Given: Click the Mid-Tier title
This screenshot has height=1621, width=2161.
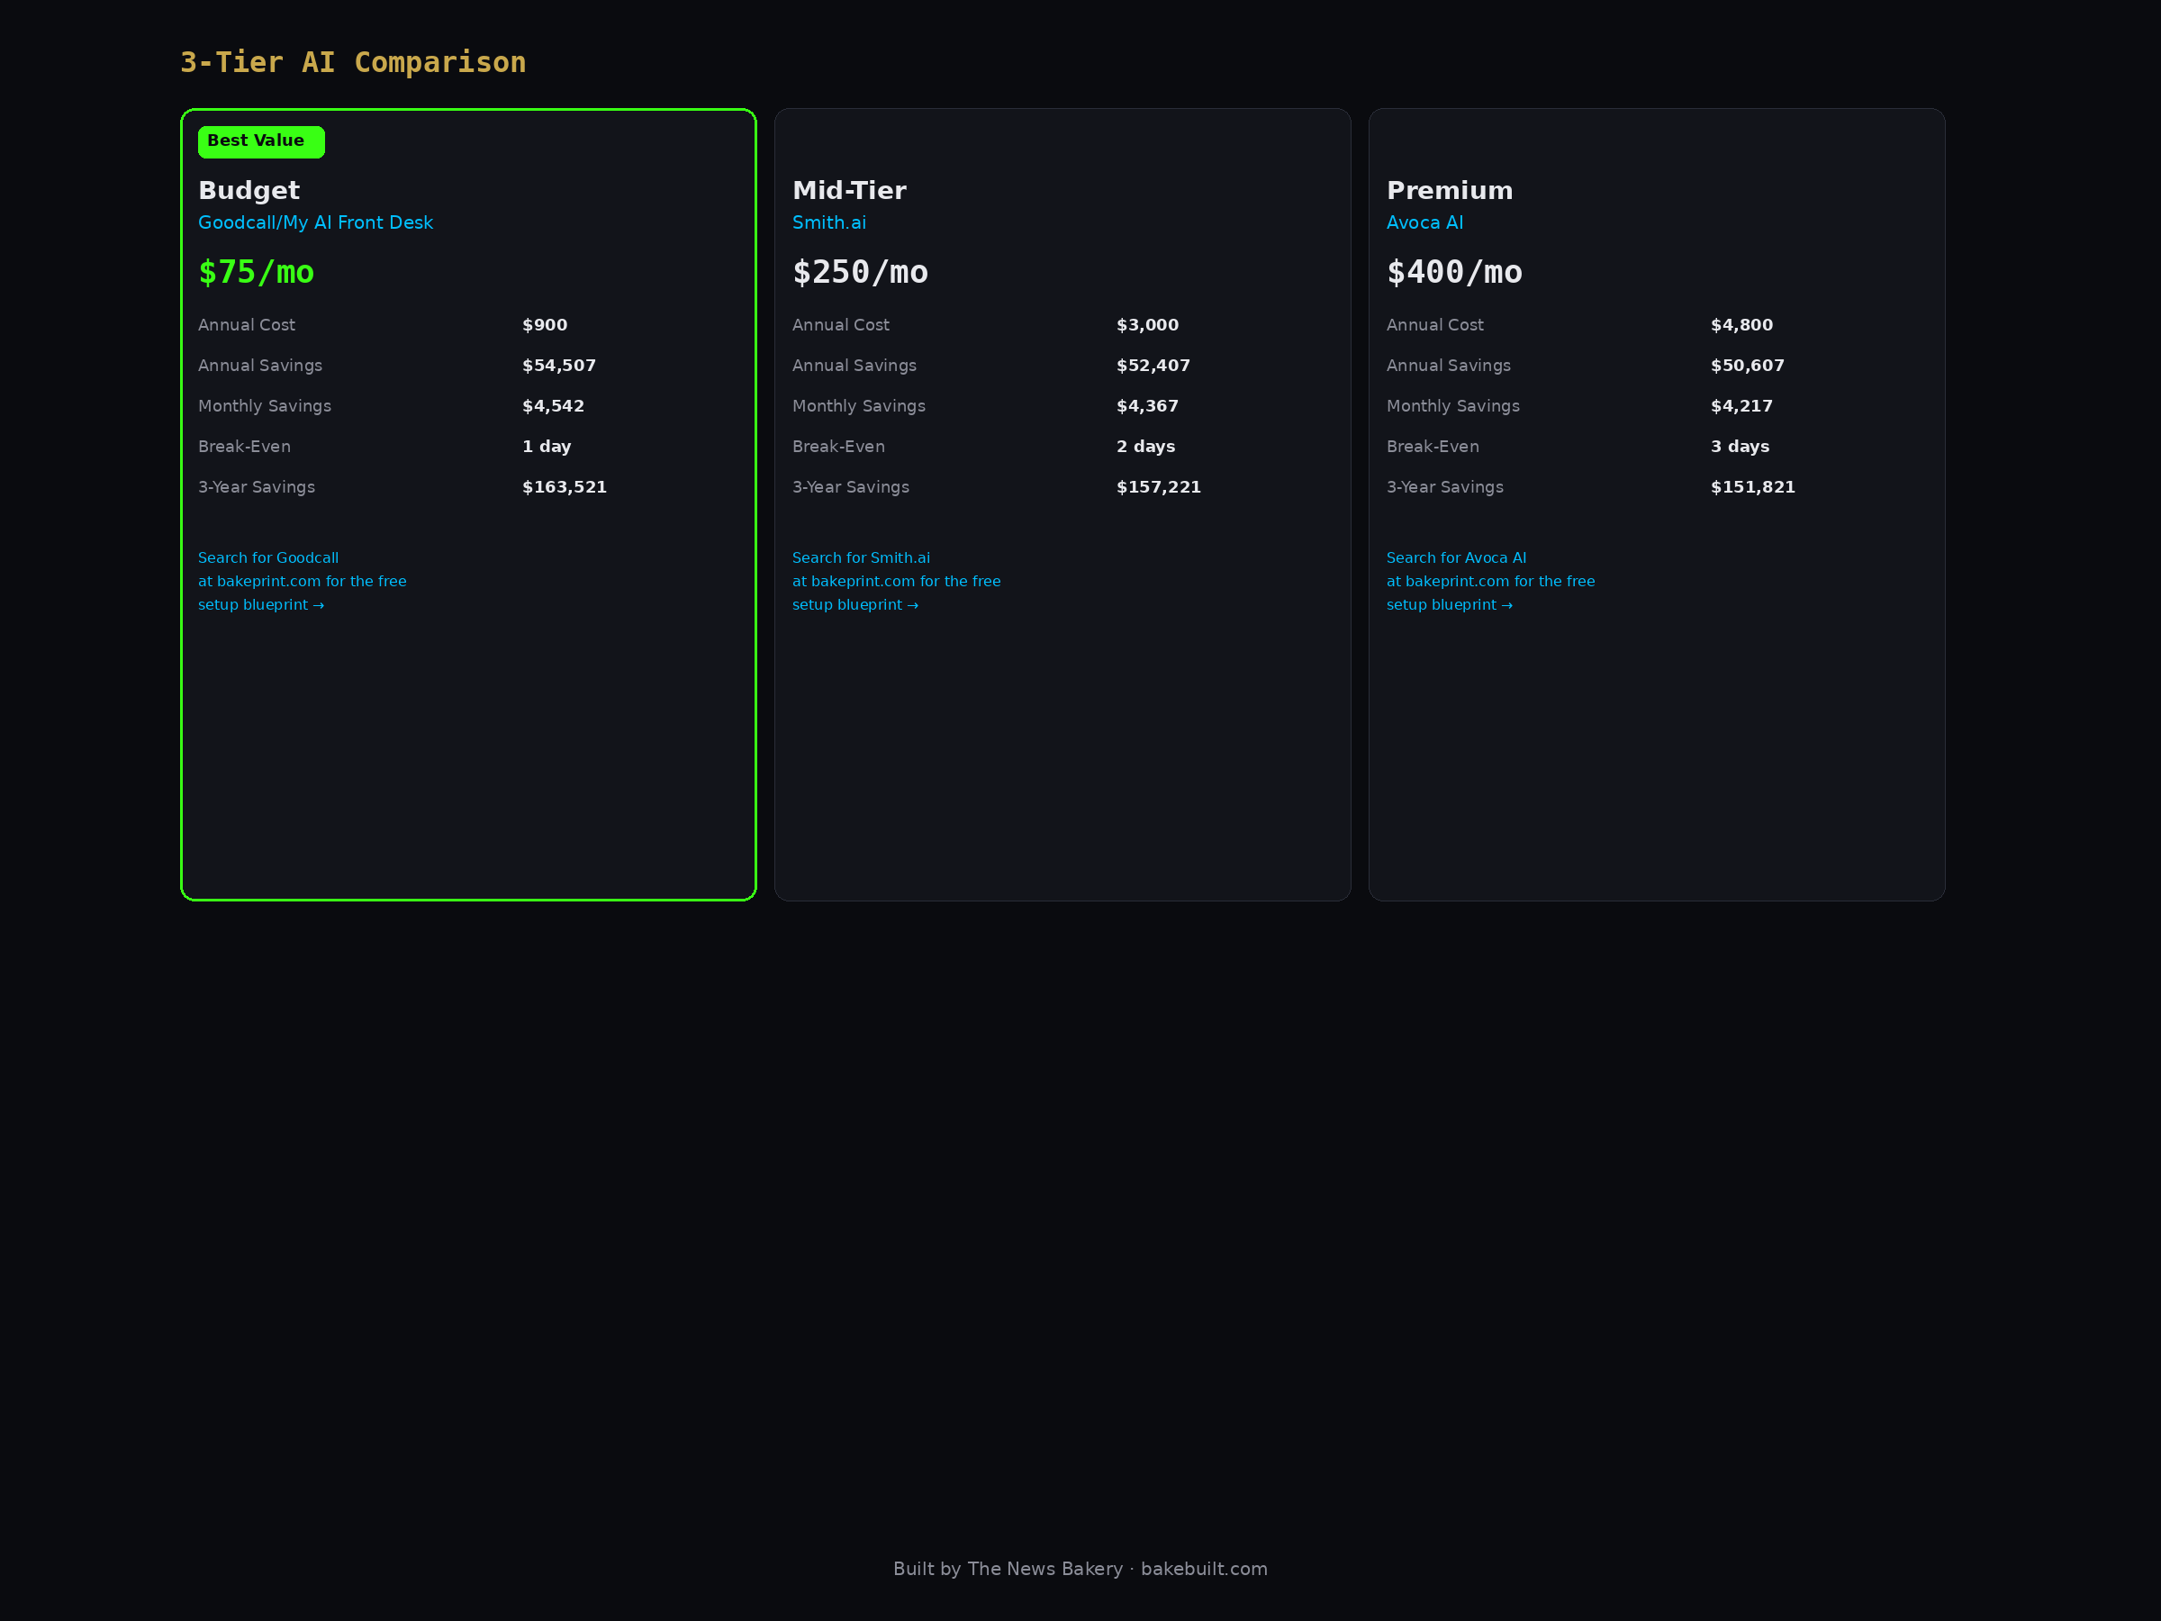Looking at the screenshot, I should point(849,191).
